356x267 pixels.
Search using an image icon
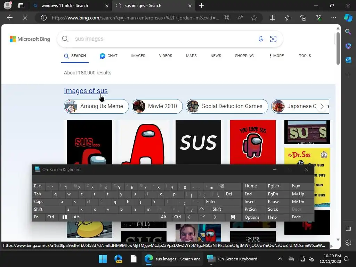pos(273,39)
